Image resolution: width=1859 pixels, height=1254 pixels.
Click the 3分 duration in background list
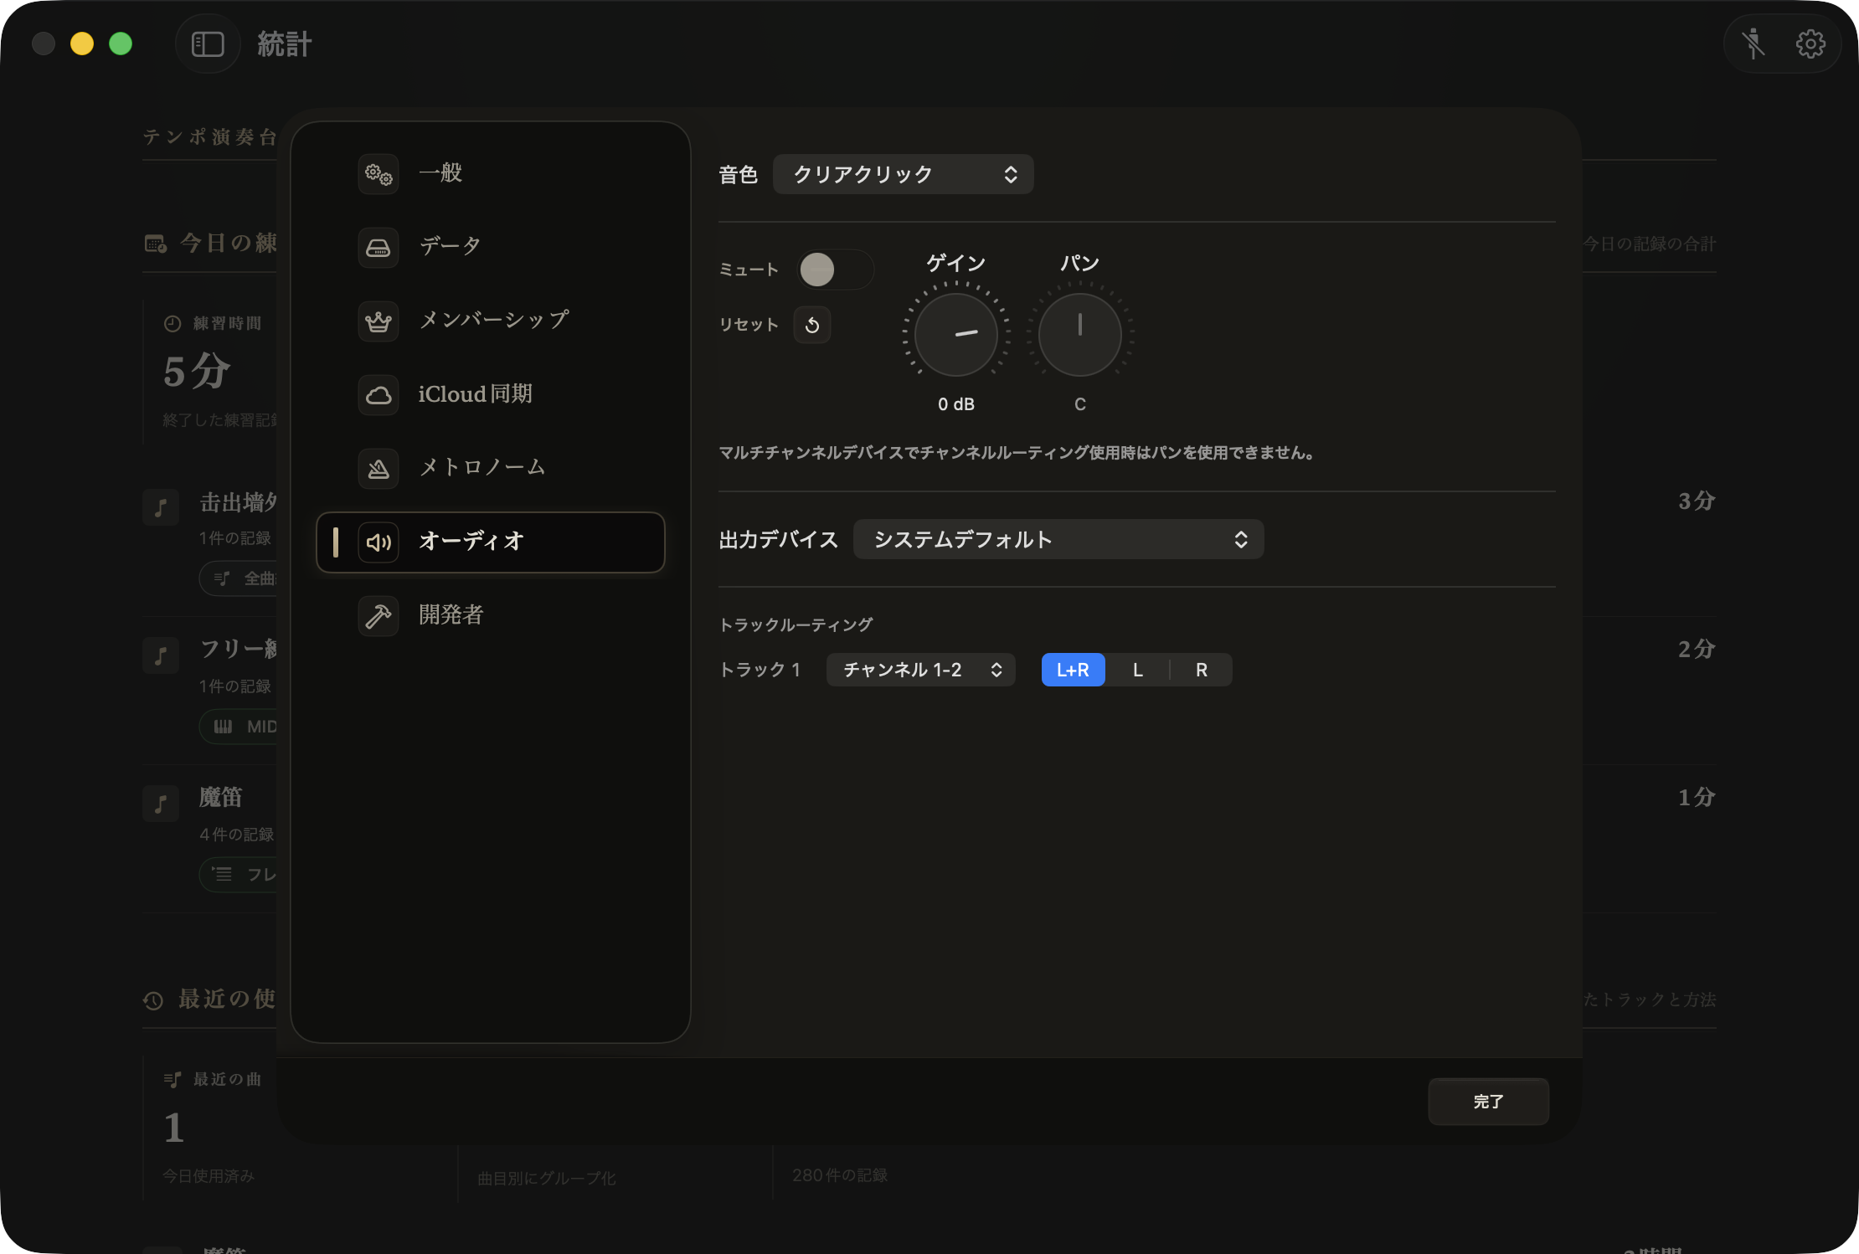click(1697, 501)
